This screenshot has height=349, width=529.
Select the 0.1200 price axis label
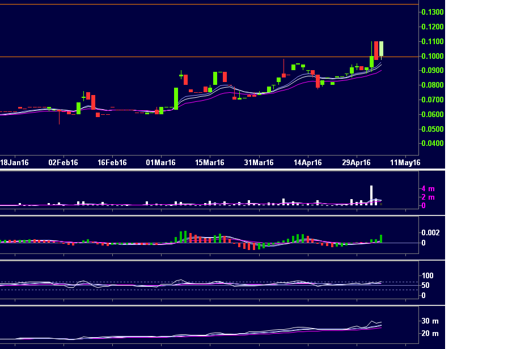coord(433,27)
